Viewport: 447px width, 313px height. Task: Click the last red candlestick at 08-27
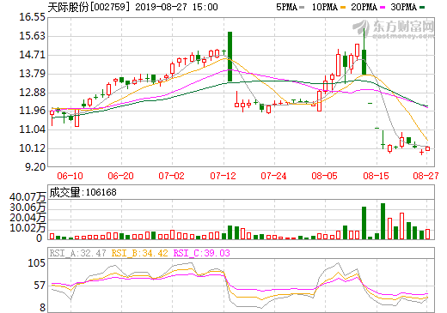[427, 148]
